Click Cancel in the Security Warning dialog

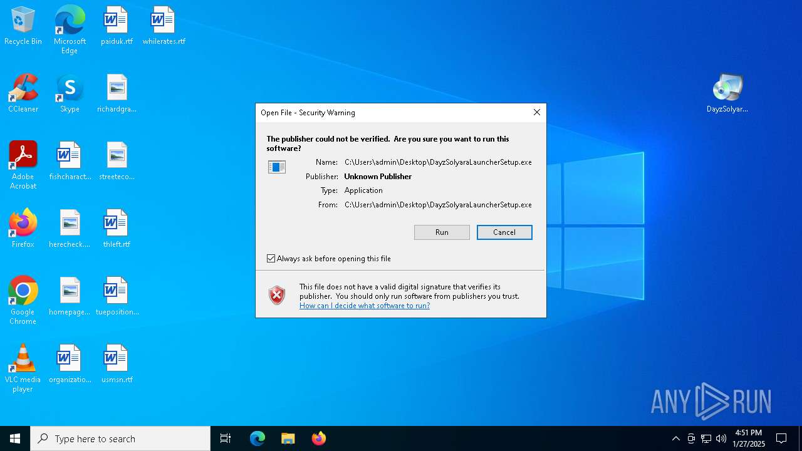pyautogui.click(x=504, y=232)
